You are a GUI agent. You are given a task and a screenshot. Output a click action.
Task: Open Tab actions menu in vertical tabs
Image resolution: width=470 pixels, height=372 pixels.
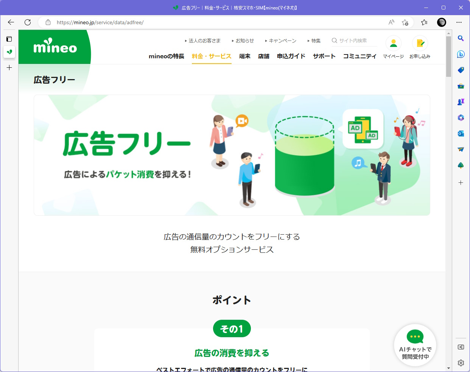[9, 39]
